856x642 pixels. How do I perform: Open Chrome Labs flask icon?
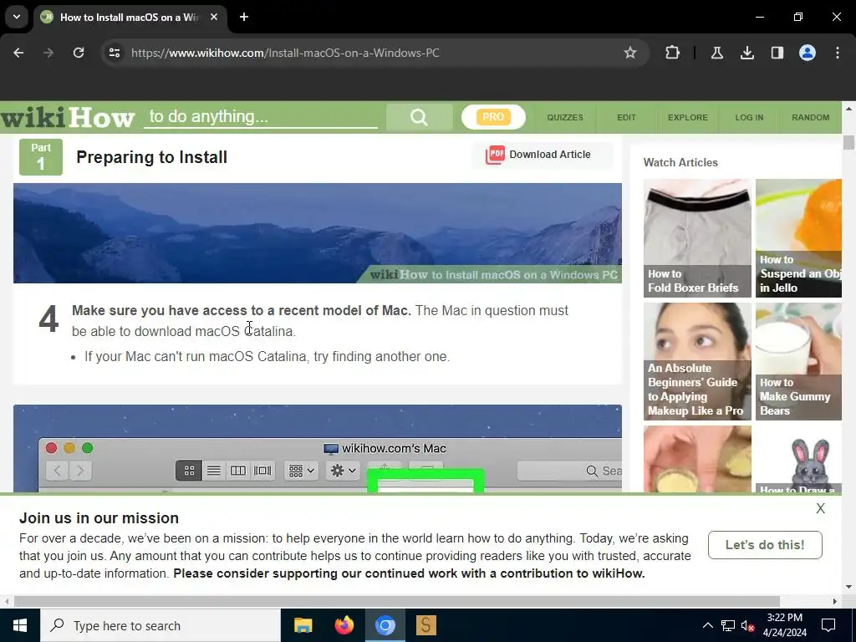(716, 53)
